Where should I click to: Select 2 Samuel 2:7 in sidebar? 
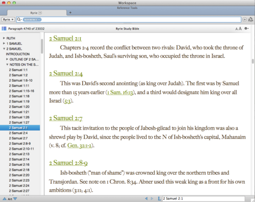point(18,138)
